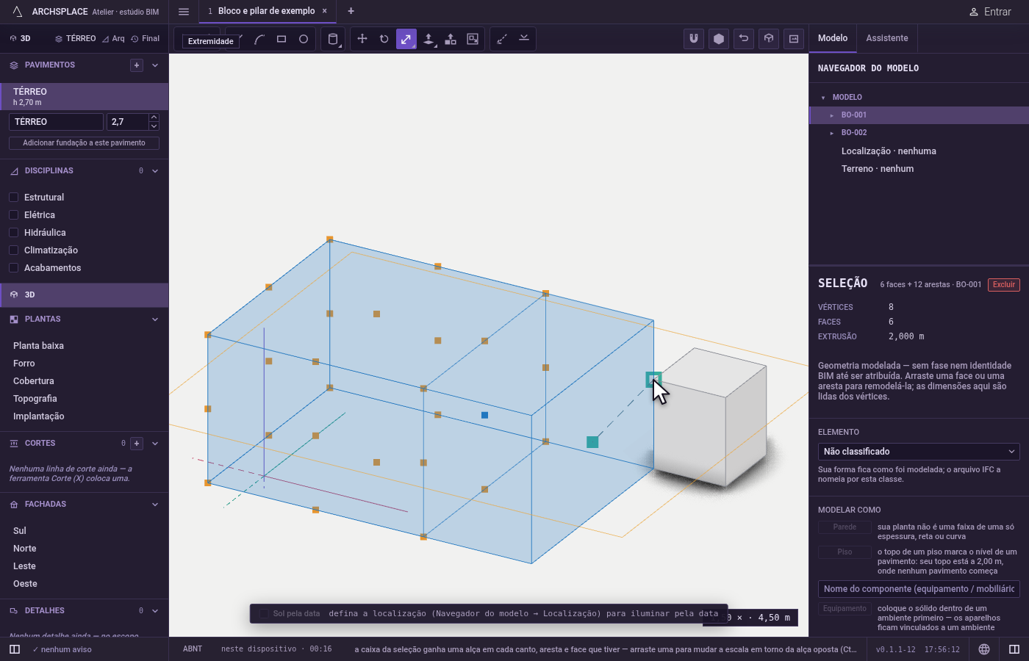The image size is (1029, 661).
Task: Click the undo arrow icon
Action: [744, 39]
